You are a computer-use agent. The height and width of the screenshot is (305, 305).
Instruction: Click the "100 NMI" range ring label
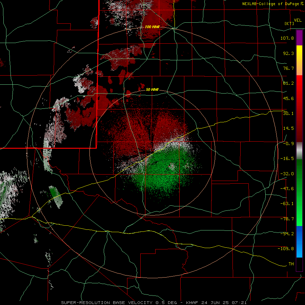[152, 27]
